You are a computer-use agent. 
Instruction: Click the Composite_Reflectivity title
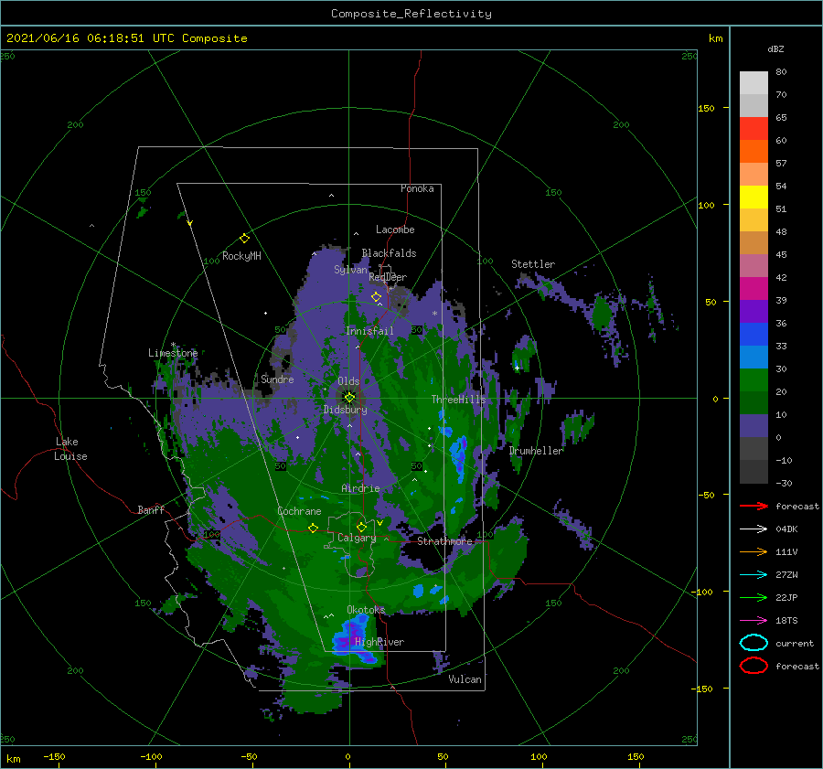tap(411, 14)
